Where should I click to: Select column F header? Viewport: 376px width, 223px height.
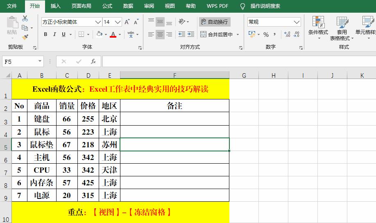(174, 75)
